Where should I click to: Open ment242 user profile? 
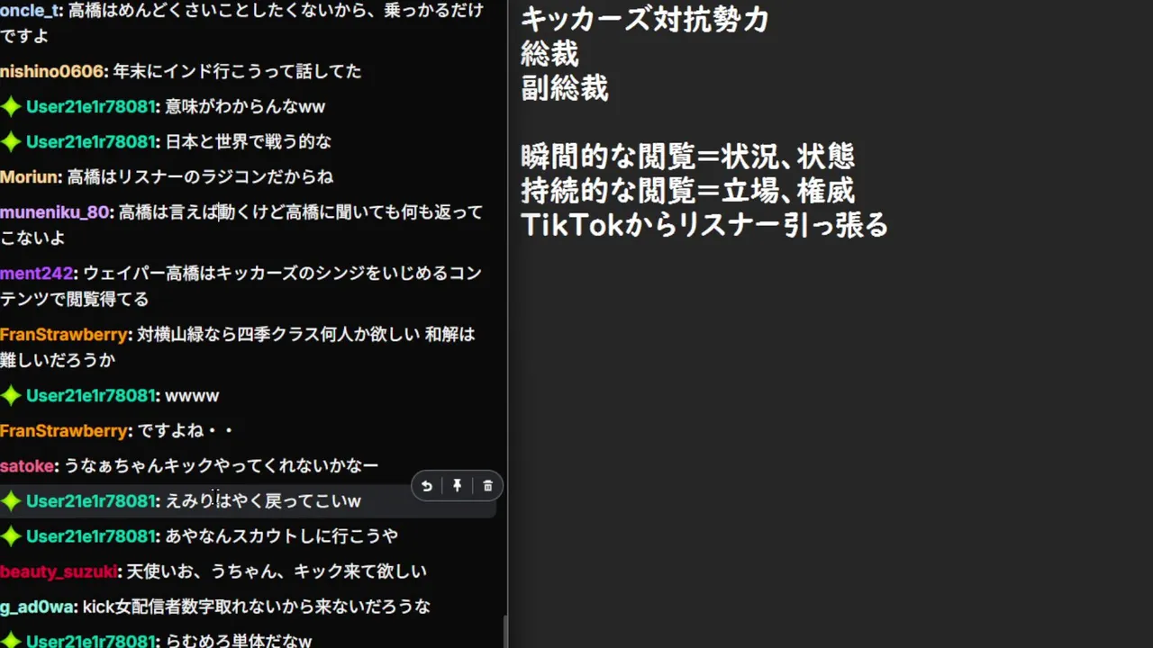coord(37,274)
